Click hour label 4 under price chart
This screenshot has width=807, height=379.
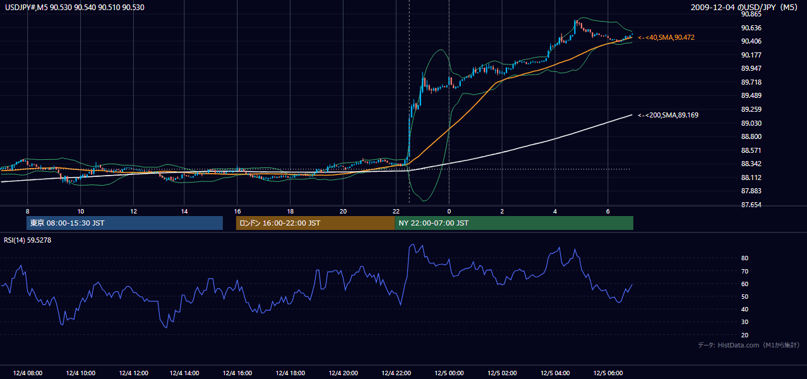pyautogui.click(x=555, y=211)
